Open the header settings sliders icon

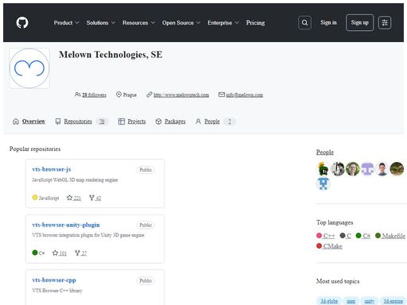click(385, 23)
